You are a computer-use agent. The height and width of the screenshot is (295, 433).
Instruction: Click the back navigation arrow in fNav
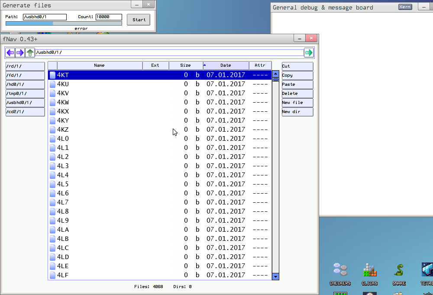(x=10, y=53)
